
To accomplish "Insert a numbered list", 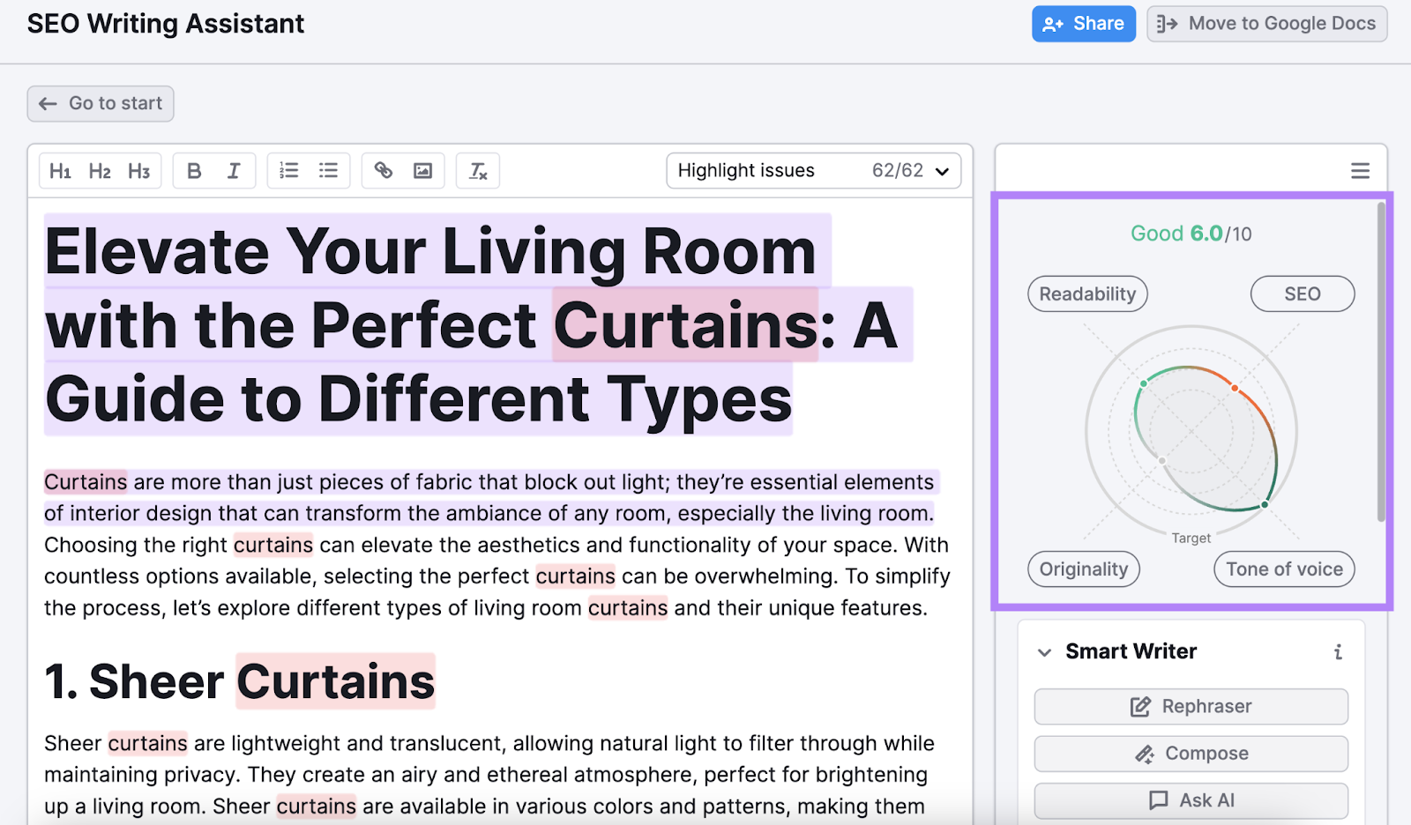I will tap(289, 170).
